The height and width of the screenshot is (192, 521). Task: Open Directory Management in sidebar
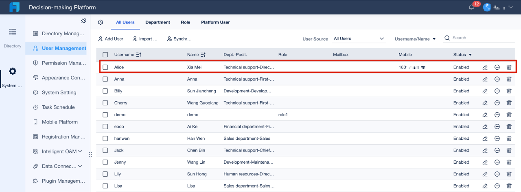[x=59, y=33]
